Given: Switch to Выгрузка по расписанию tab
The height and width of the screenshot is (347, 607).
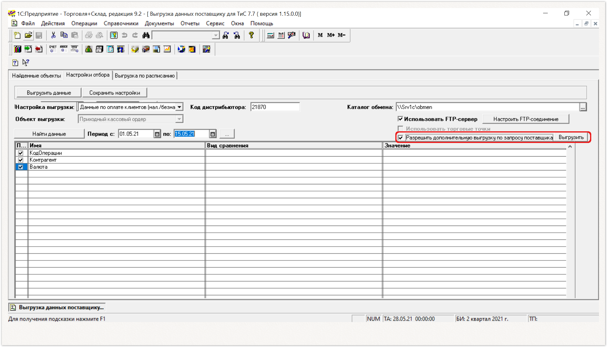Looking at the screenshot, I should pos(145,76).
